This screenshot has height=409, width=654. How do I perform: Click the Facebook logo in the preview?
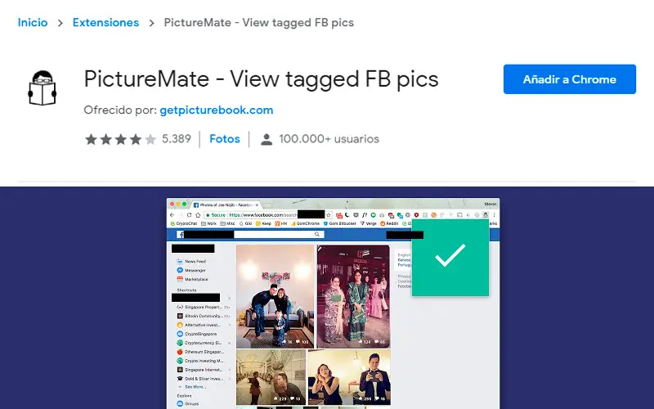[x=180, y=235]
